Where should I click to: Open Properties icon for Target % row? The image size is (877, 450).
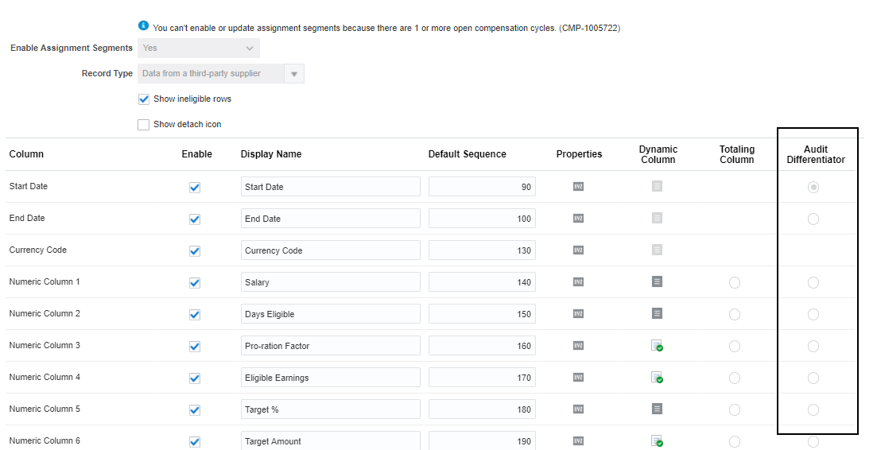[579, 409]
